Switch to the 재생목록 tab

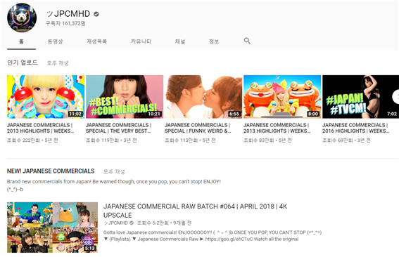pyautogui.click(x=96, y=41)
